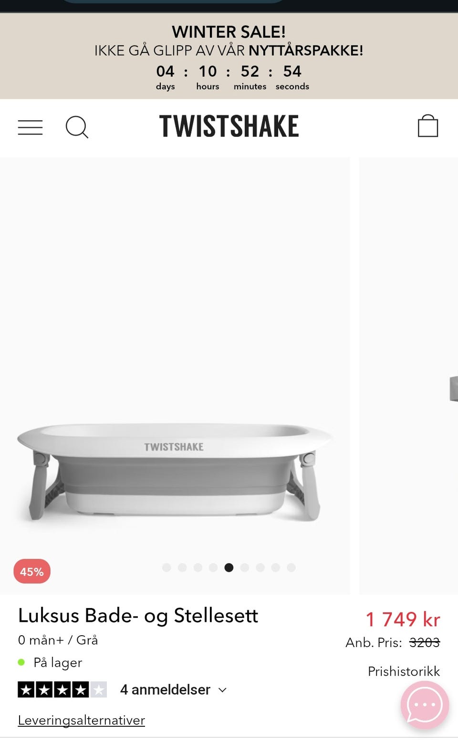Click the NYTTÅRSPAKKE promotion text

point(306,51)
